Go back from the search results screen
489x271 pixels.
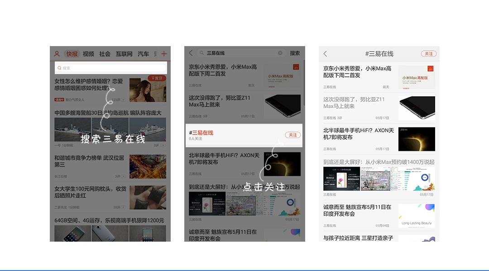[x=191, y=53]
